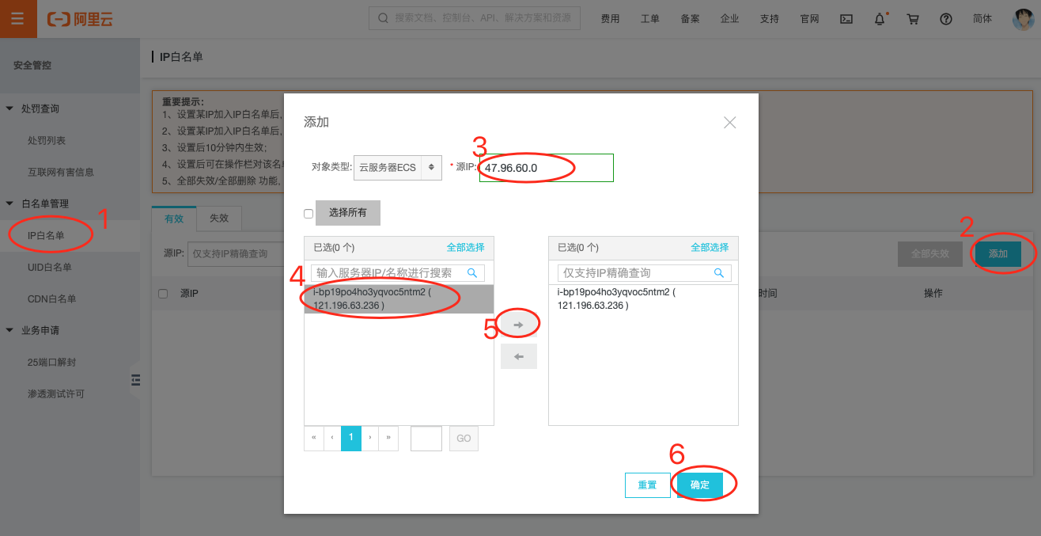
Task: Click the right arrow to move selected server
Action: [x=519, y=325]
